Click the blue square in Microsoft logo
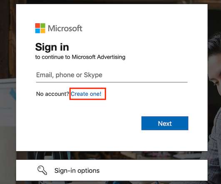 click(37, 31)
